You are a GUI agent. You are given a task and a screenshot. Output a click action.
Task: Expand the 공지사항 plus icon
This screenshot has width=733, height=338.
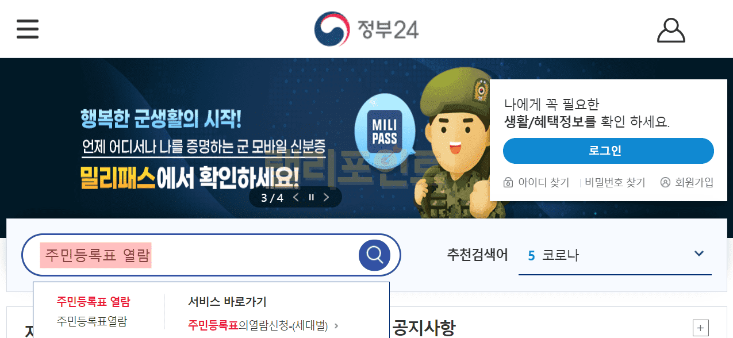(x=700, y=328)
